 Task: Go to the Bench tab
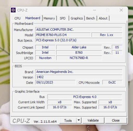[91, 18]
